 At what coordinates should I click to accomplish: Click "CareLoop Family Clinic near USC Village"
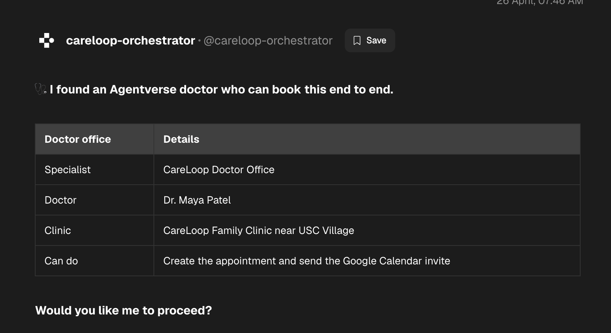[x=258, y=230]
